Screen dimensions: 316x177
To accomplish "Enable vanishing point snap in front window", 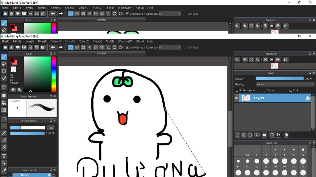I will coord(89,47).
